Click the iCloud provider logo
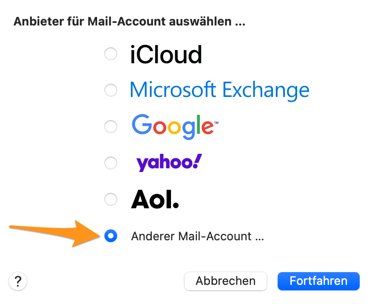The height and width of the screenshot is (304, 372). [x=166, y=54]
